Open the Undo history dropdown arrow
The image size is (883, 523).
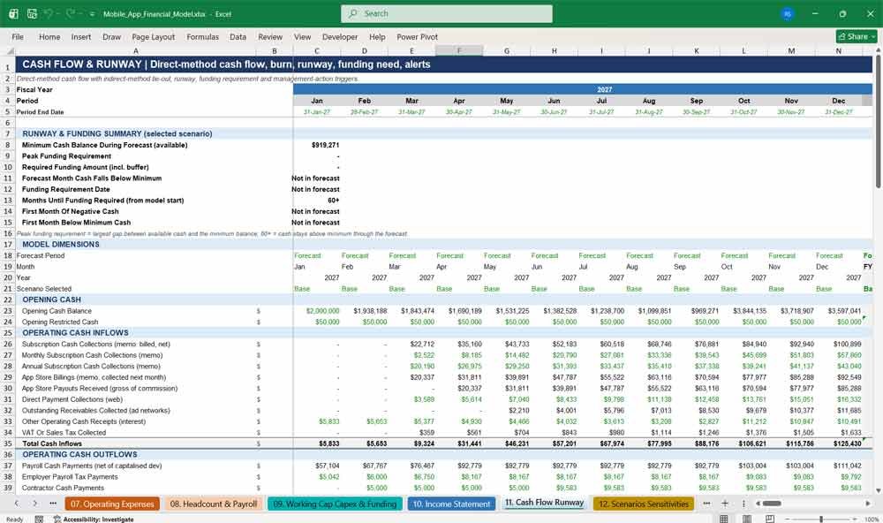(58, 13)
